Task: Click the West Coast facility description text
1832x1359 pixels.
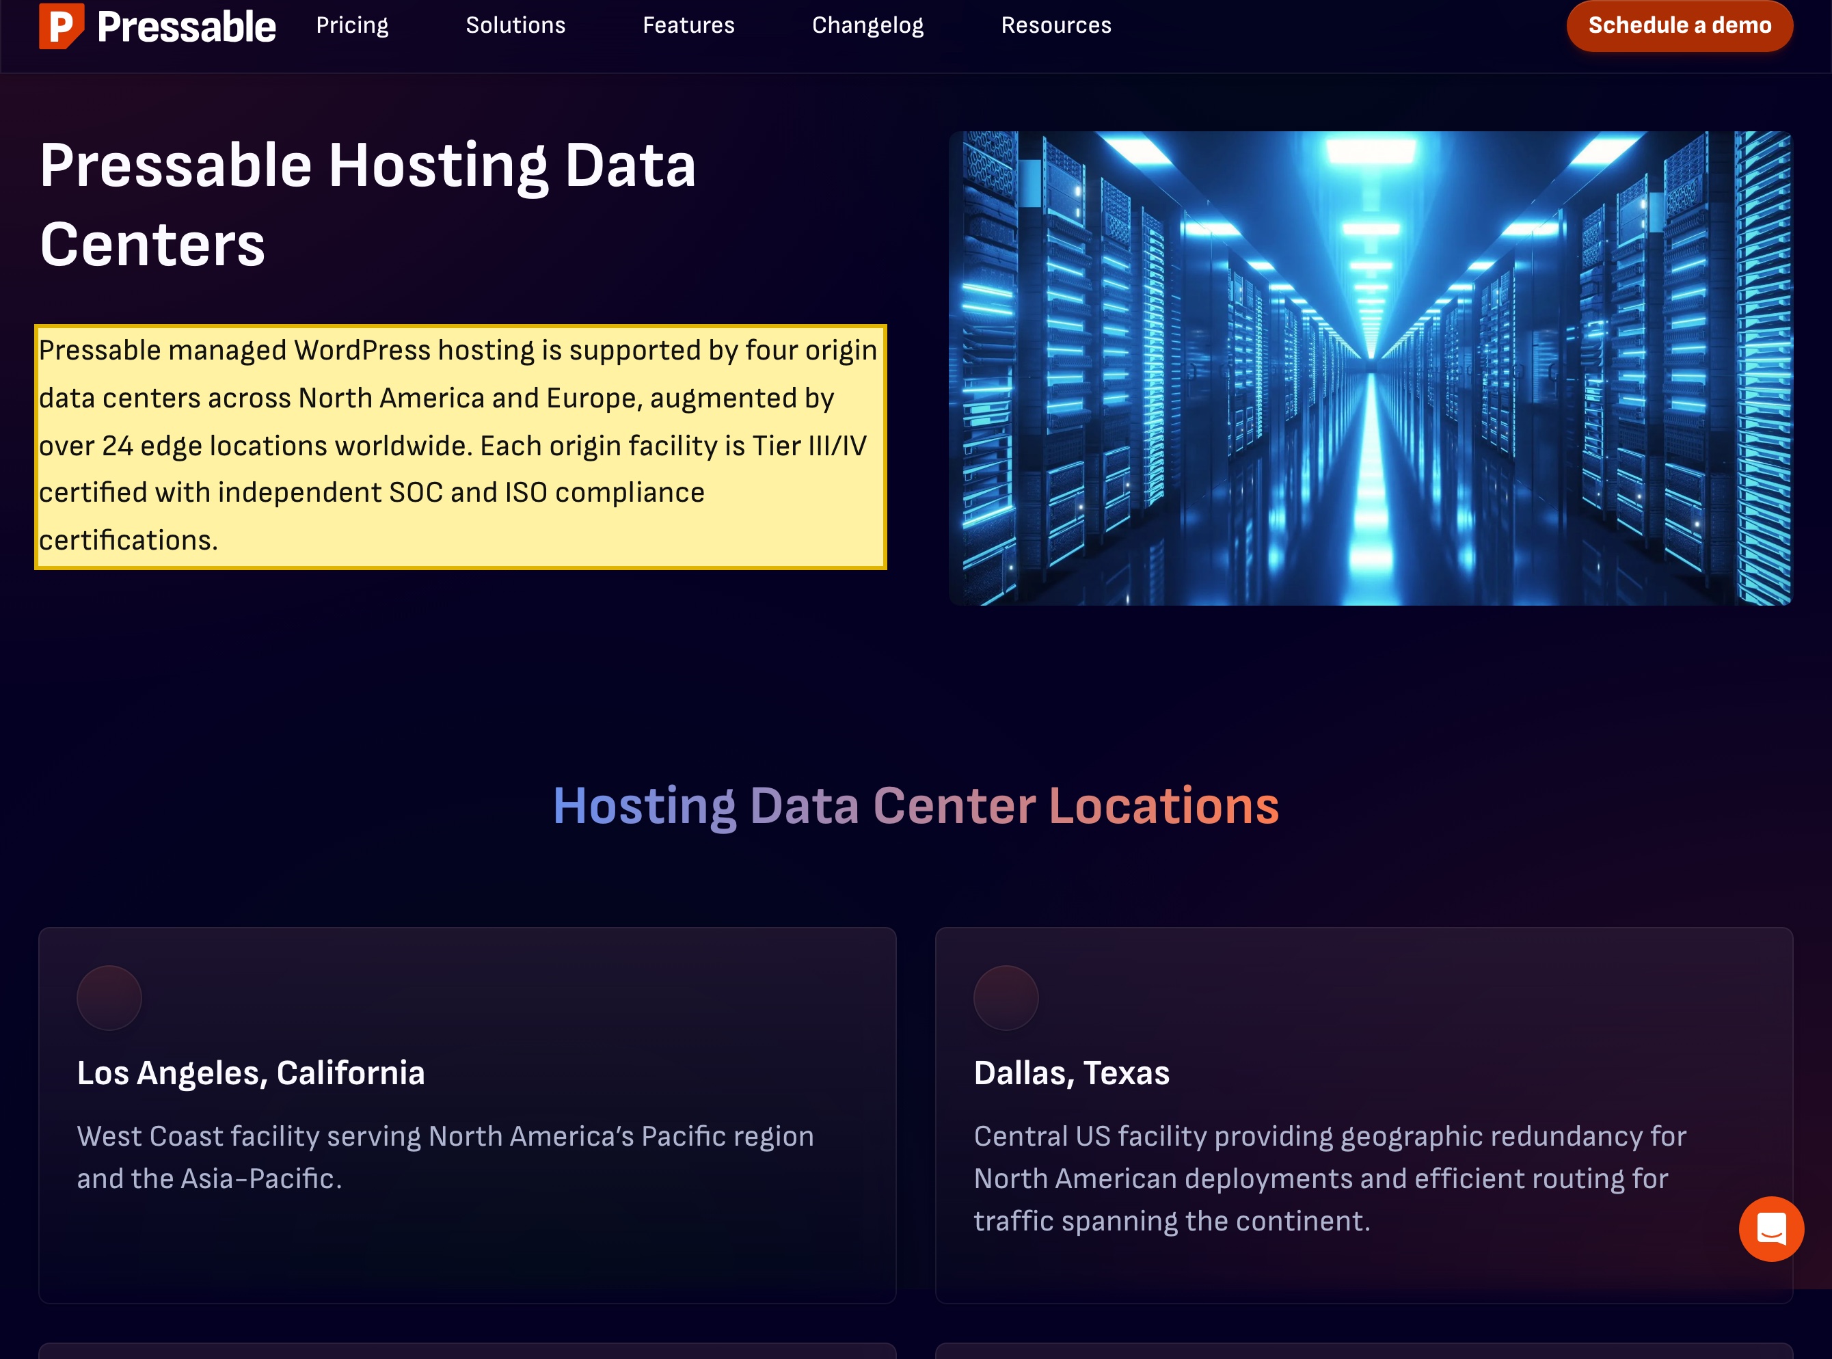Action: tap(445, 1157)
